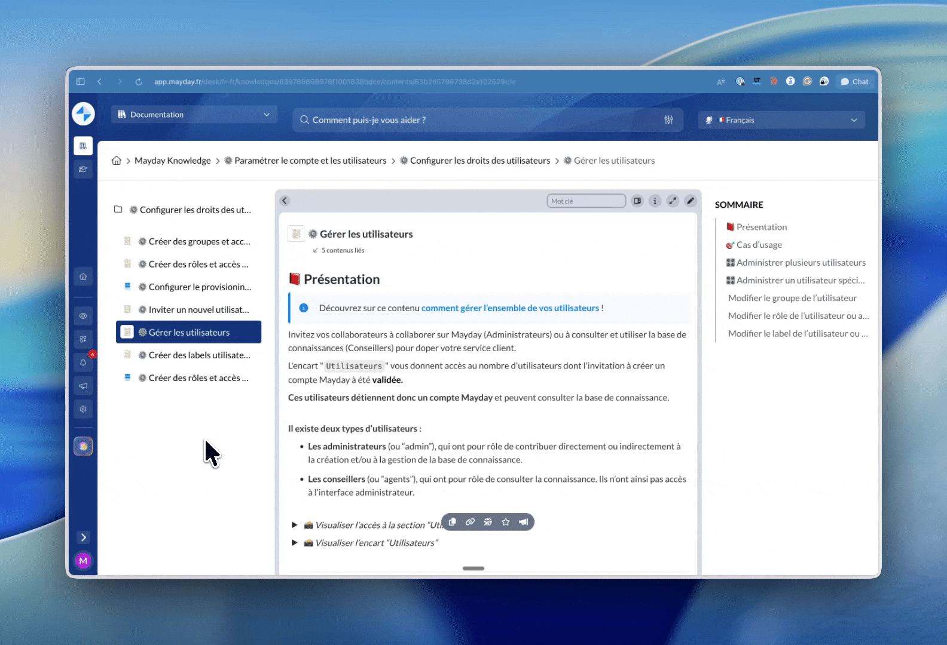This screenshot has width=947, height=645.
Task: Open the Documentation dropdown
Action: (194, 115)
